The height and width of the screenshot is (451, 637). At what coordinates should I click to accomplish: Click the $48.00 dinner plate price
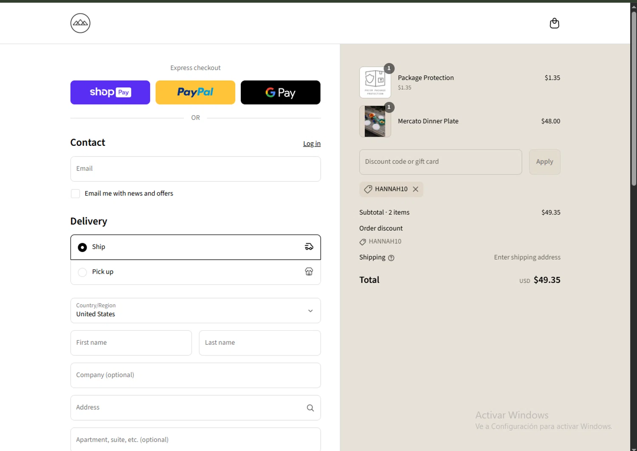point(550,121)
